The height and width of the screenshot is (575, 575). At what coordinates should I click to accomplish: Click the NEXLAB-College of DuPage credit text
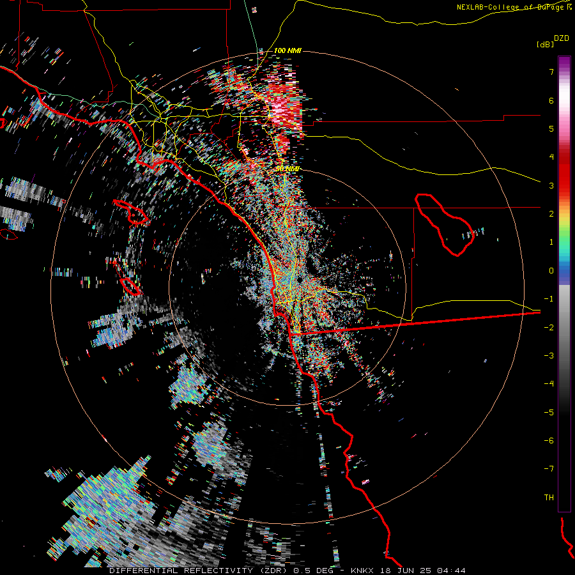(x=514, y=7)
